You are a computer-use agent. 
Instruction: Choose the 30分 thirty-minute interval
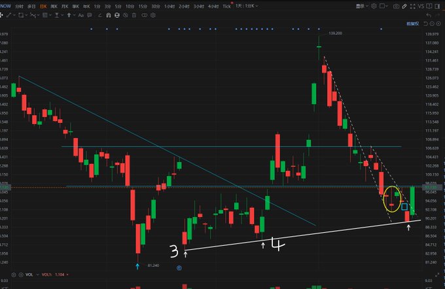[x=156, y=7]
